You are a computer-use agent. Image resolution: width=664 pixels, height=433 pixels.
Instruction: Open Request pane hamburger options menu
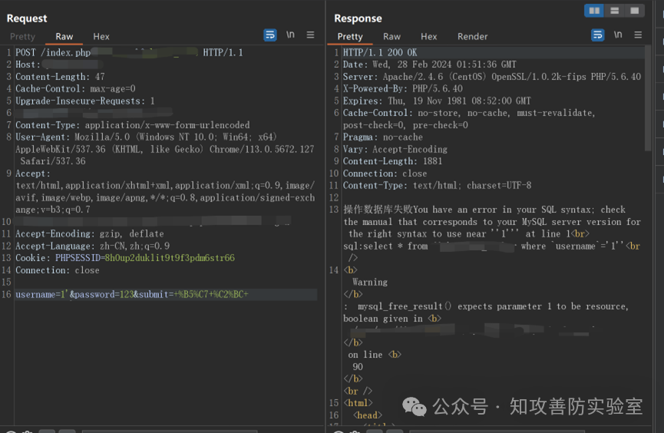click(310, 35)
